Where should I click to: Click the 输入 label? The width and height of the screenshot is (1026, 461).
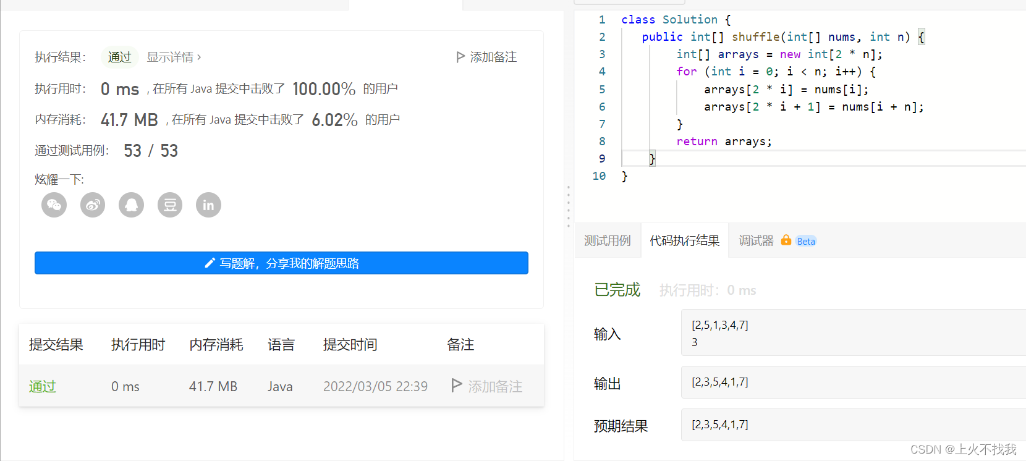[608, 334]
